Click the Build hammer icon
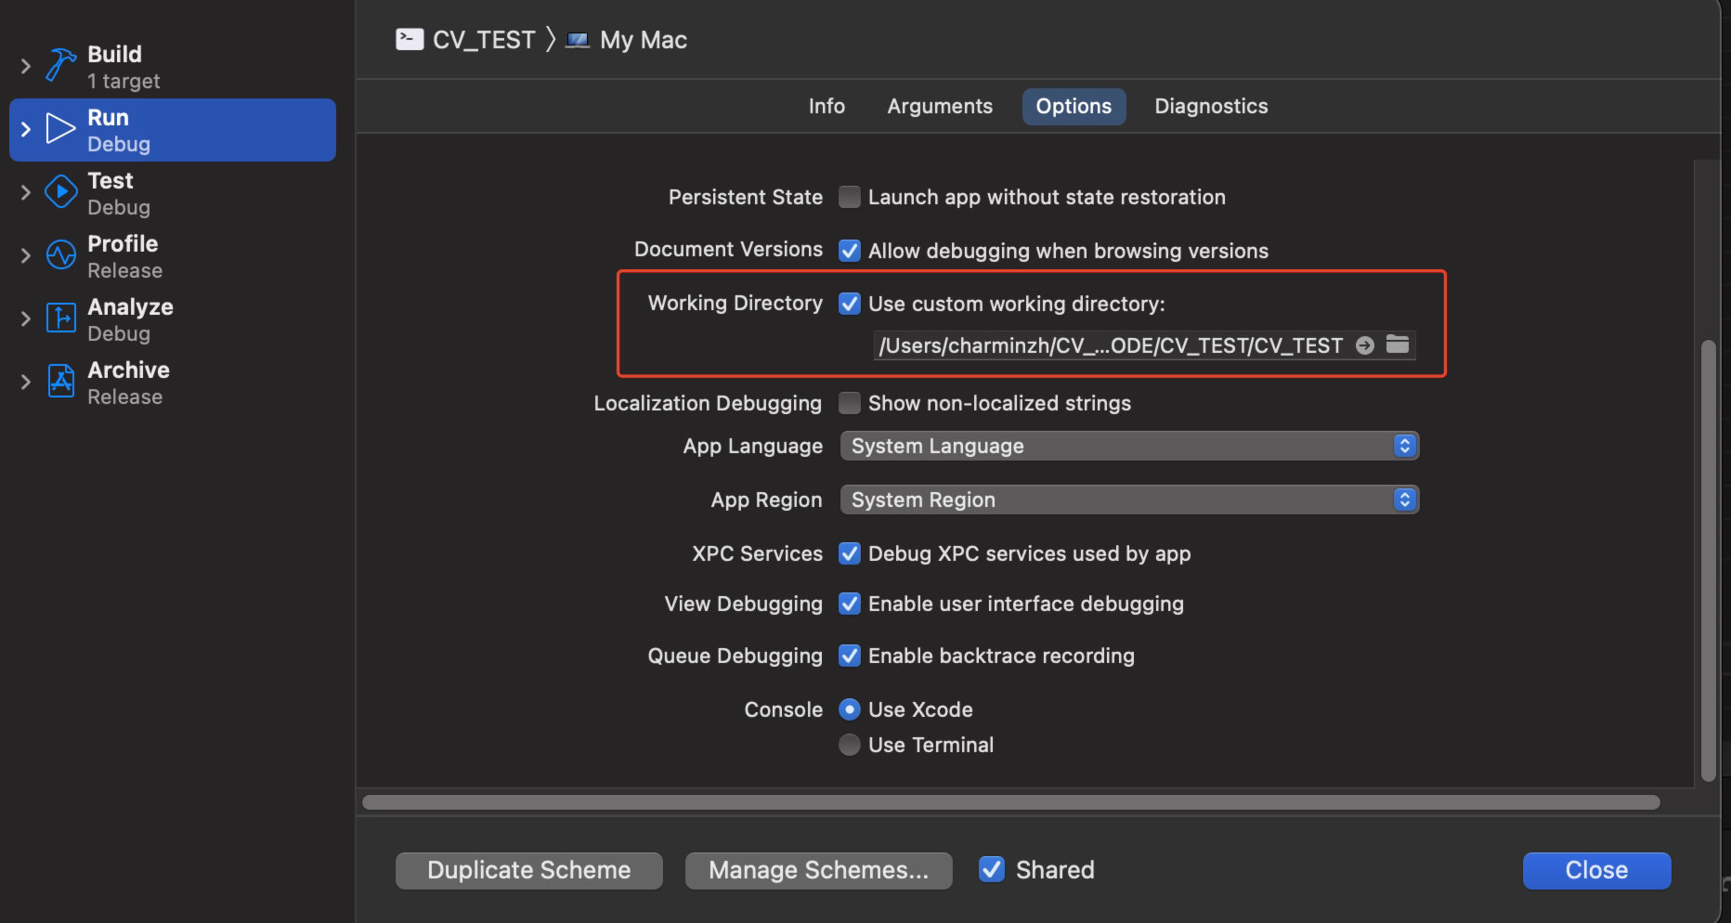The height and width of the screenshot is (923, 1731). click(x=61, y=65)
